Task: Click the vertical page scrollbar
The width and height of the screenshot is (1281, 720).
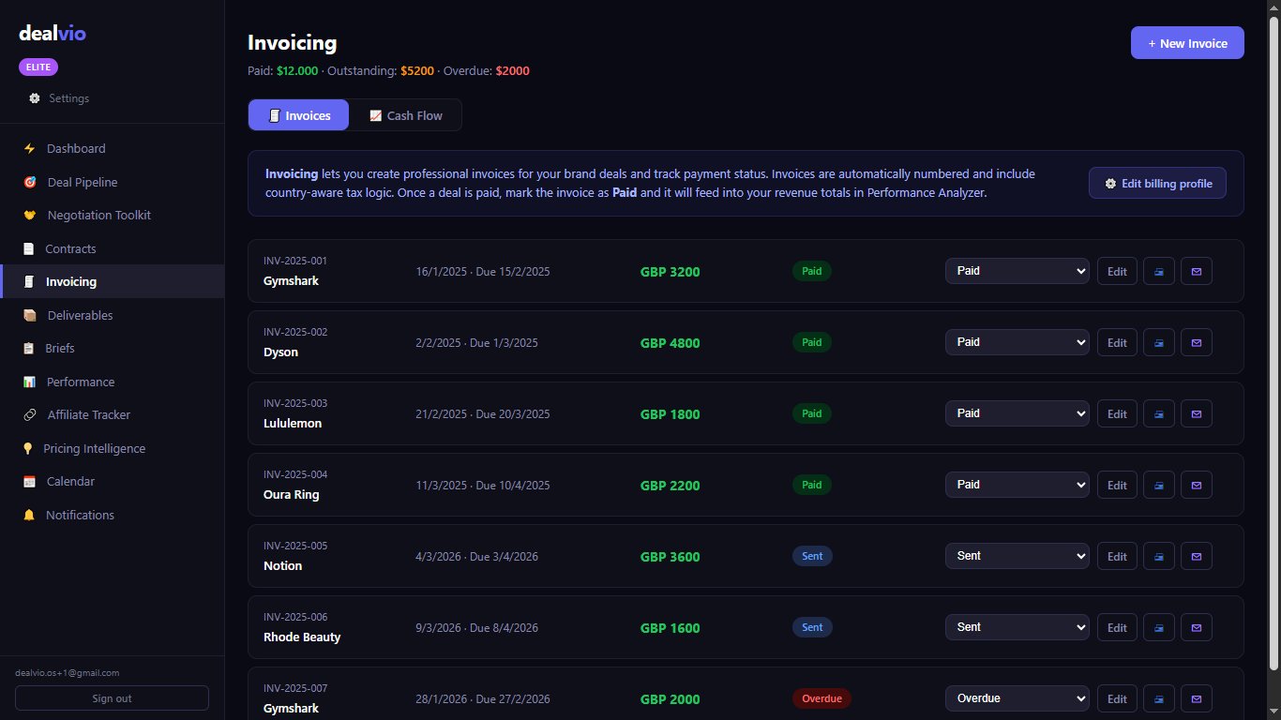Action: [x=1273, y=337]
